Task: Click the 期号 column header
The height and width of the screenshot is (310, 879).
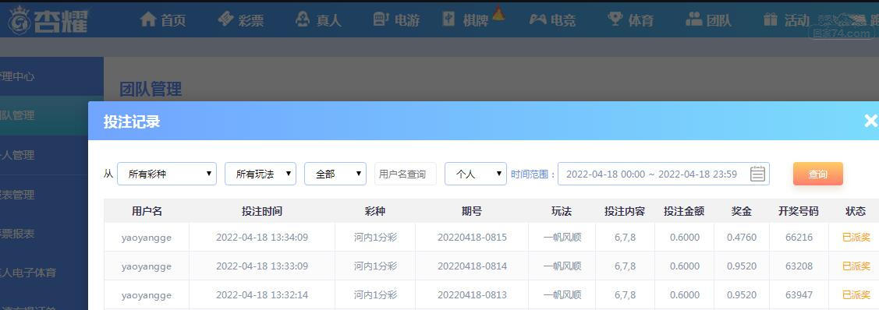Action: pyautogui.click(x=472, y=212)
